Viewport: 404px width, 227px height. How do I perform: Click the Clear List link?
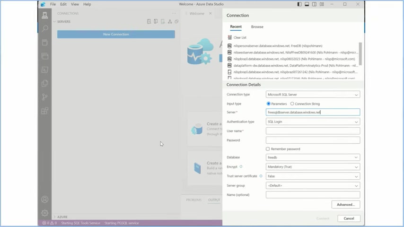[240, 38]
